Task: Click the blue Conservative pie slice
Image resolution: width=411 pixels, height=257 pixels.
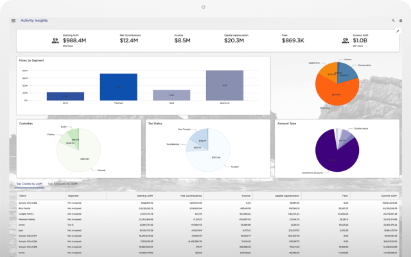Action: 348,73
